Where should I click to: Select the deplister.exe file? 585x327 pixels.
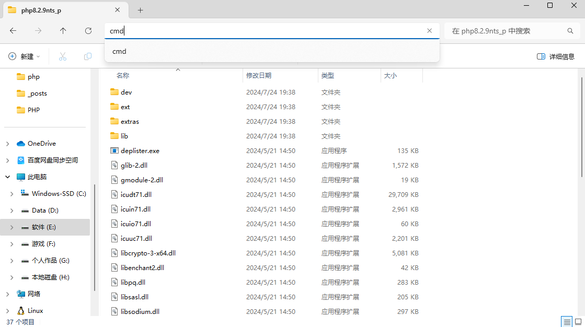(140, 150)
